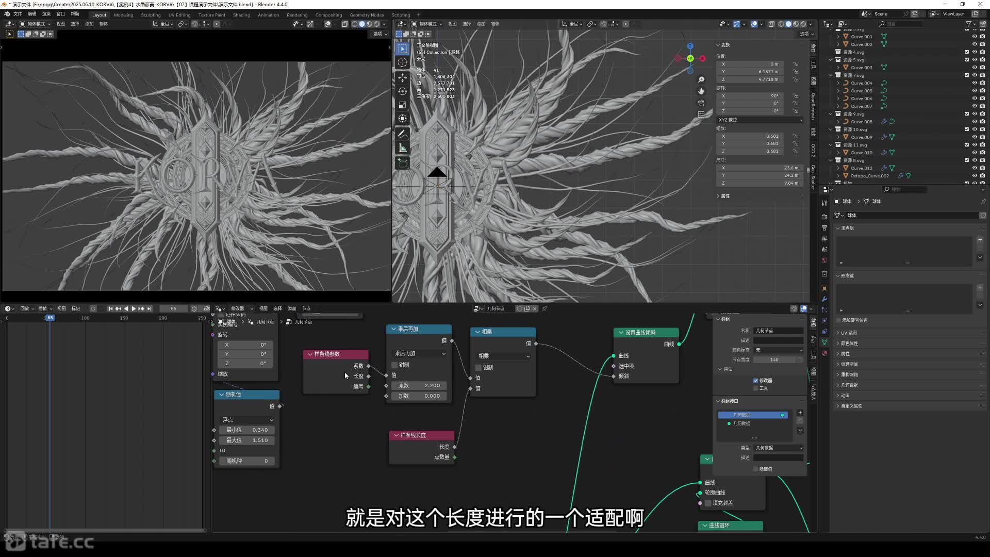Screen dimensions: 990x557
Task: Expand the UV 贴图 panel
Action: (x=849, y=333)
